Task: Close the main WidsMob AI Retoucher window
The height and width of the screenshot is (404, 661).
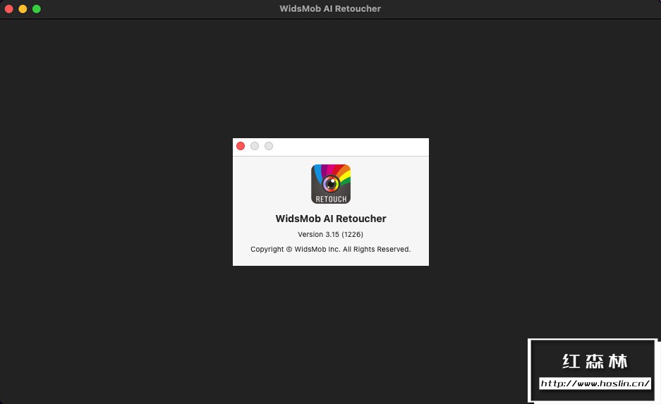Action: click(9, 9)
